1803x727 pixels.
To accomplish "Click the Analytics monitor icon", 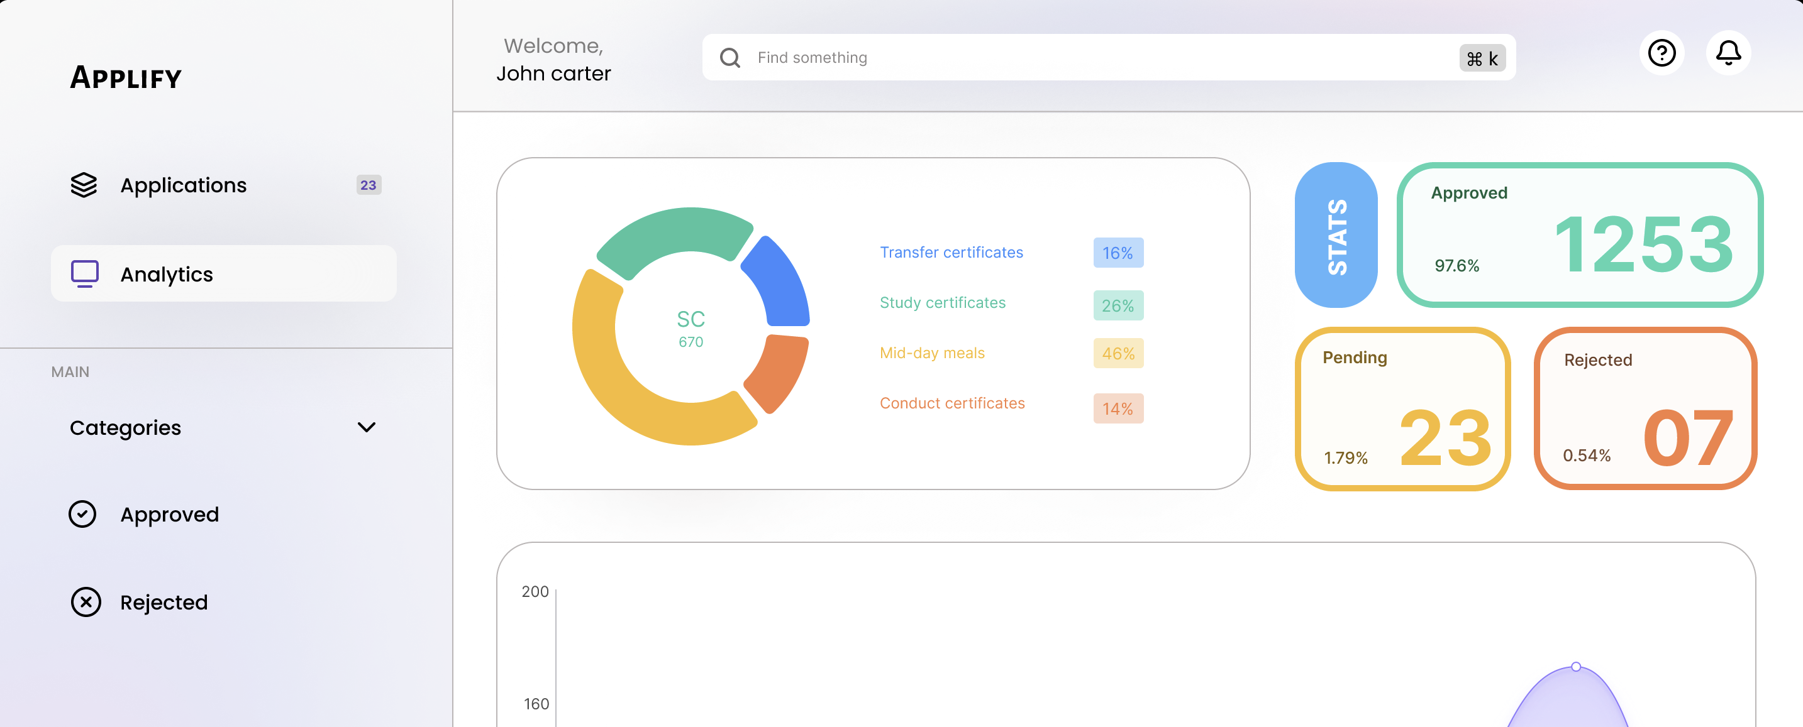I will 85,274.
